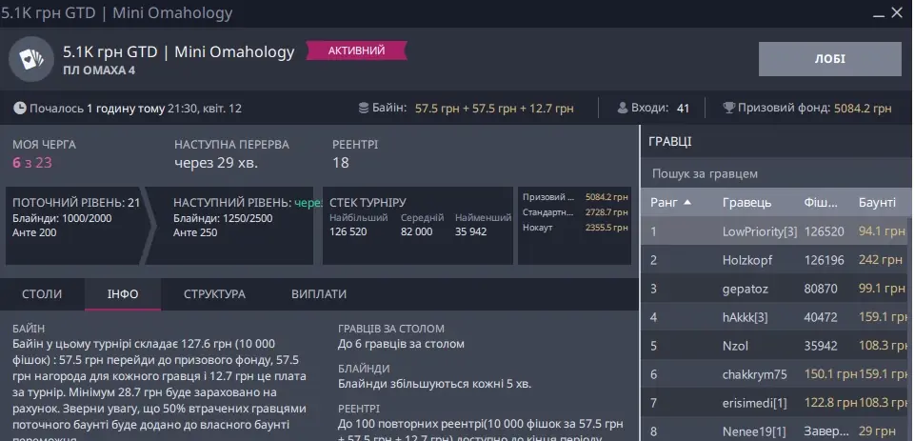
Task: Sort the list by Баунті column
Action: coord(877,203)
